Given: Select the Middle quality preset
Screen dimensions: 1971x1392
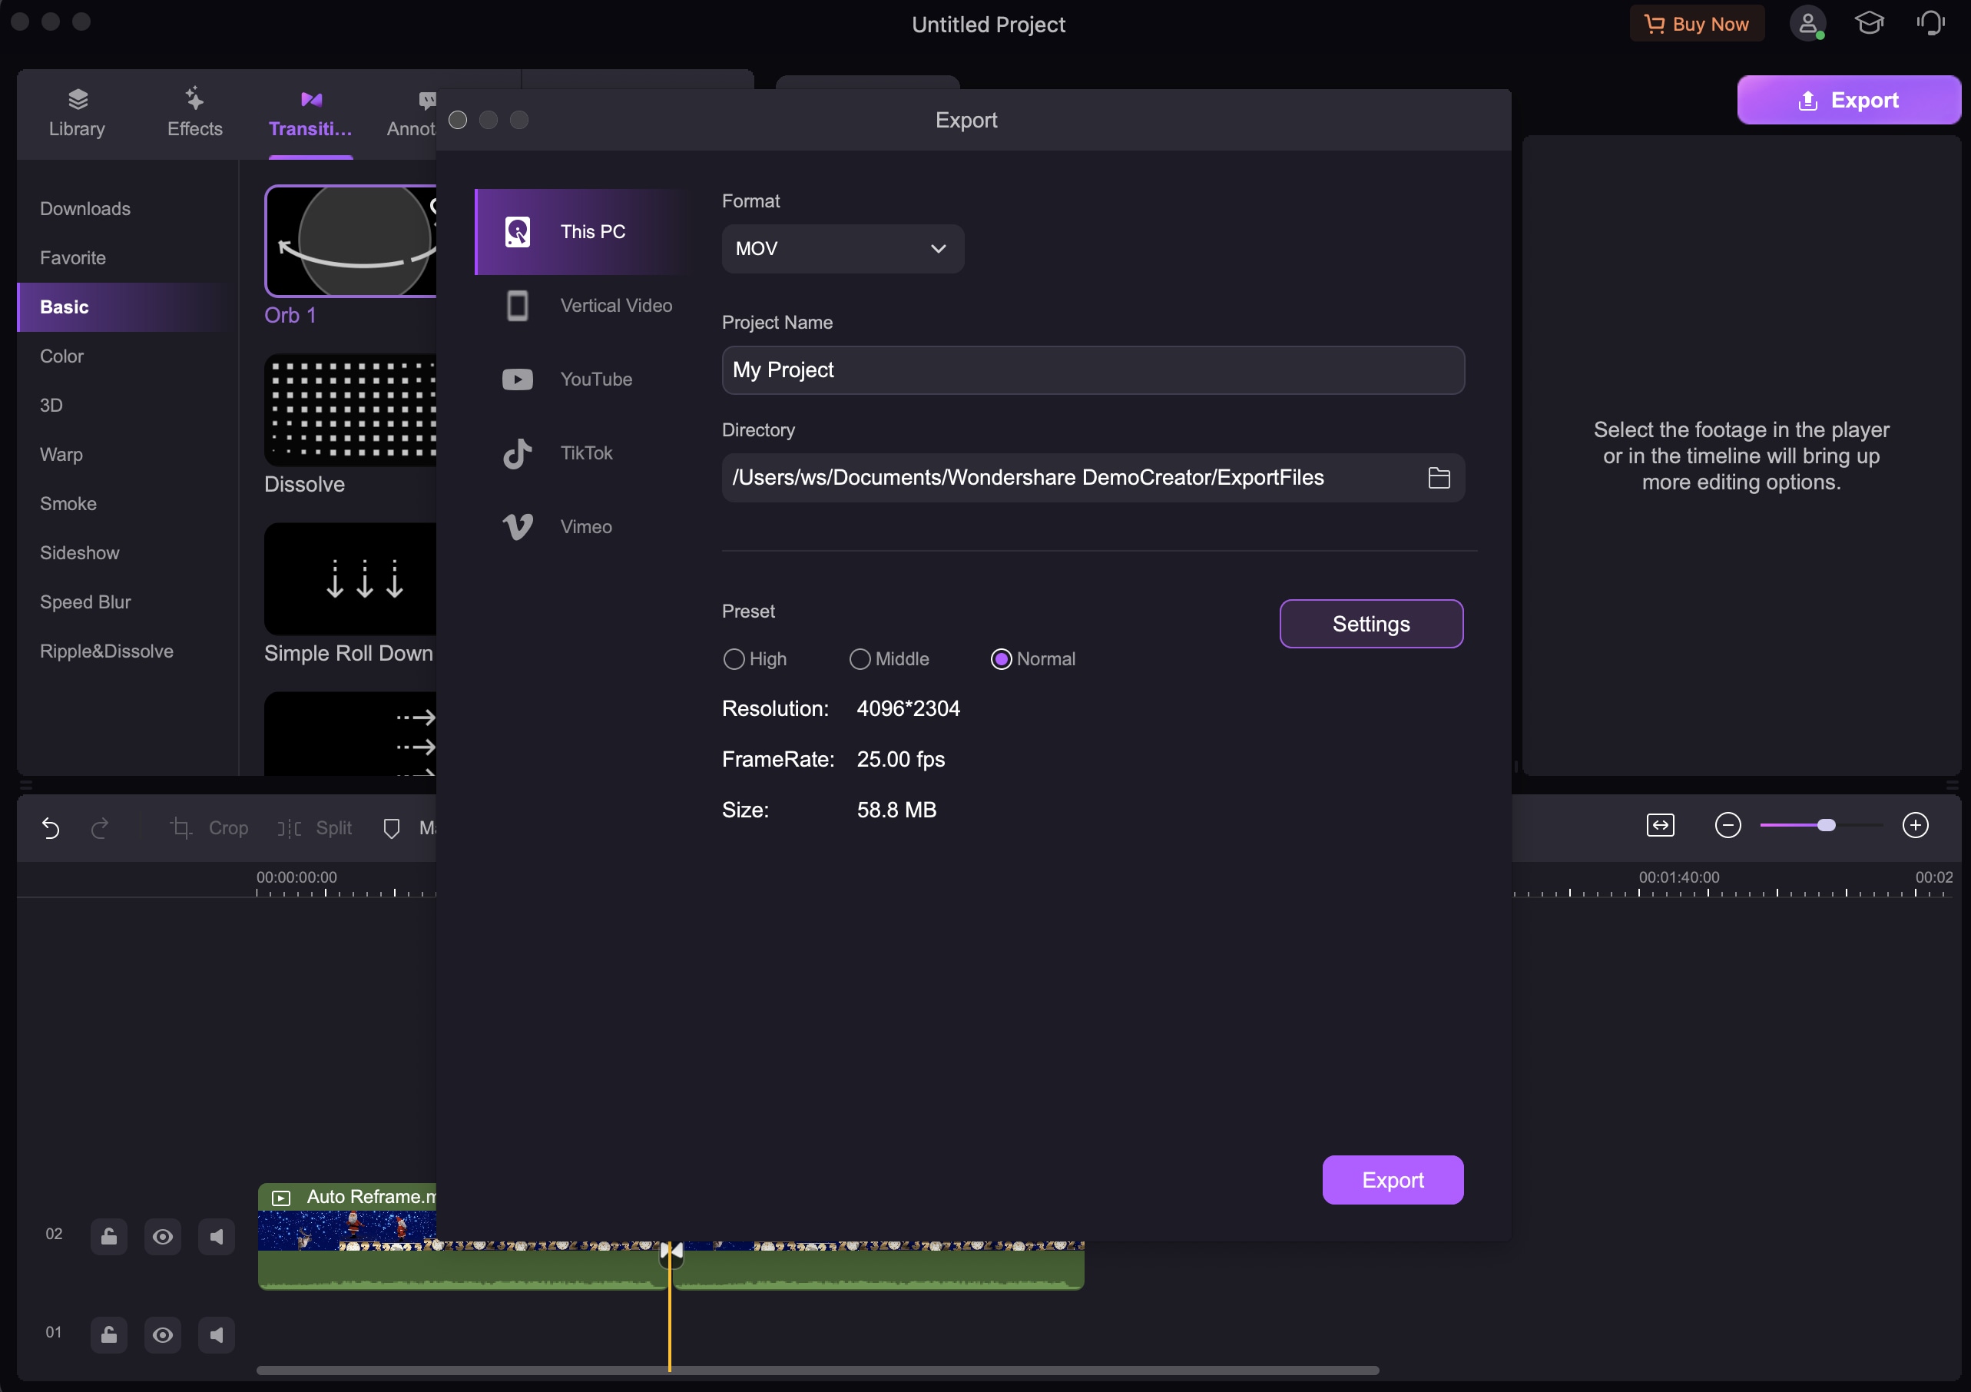Looking at the screenshot, I should (x=858, y=658).
